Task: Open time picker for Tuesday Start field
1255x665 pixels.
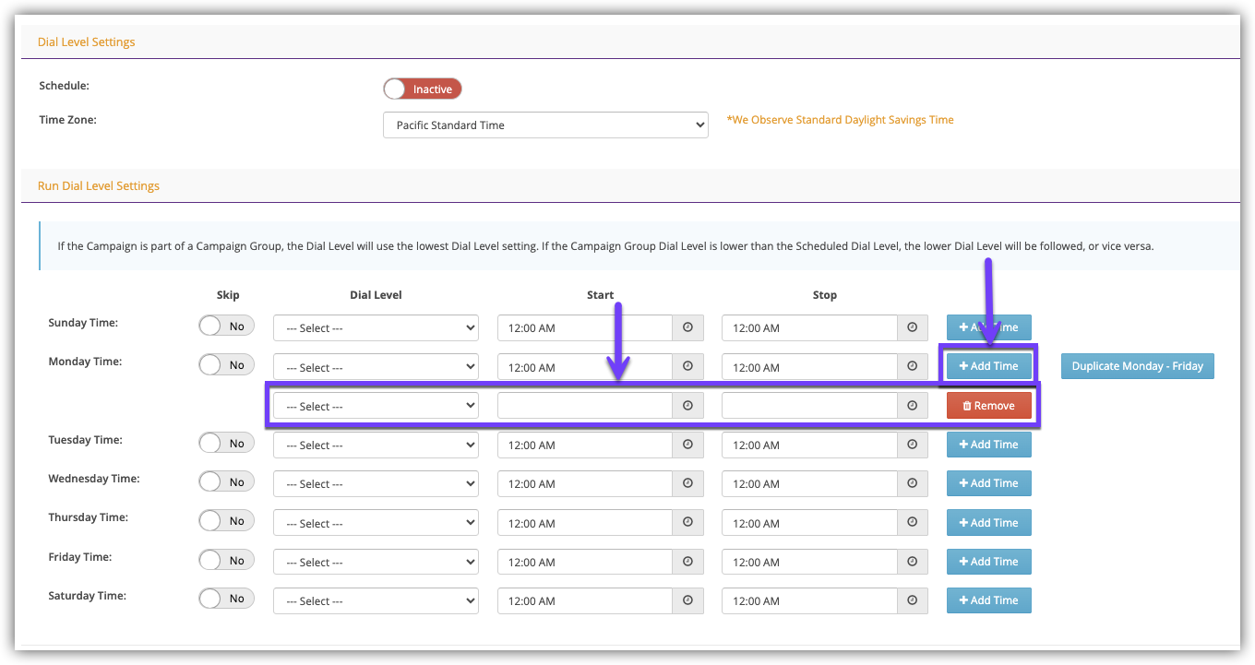Action: 687,445
